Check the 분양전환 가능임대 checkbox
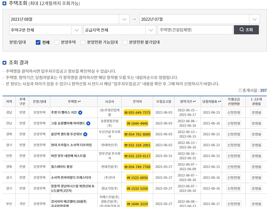271x207 pixels. pos(83,42)
